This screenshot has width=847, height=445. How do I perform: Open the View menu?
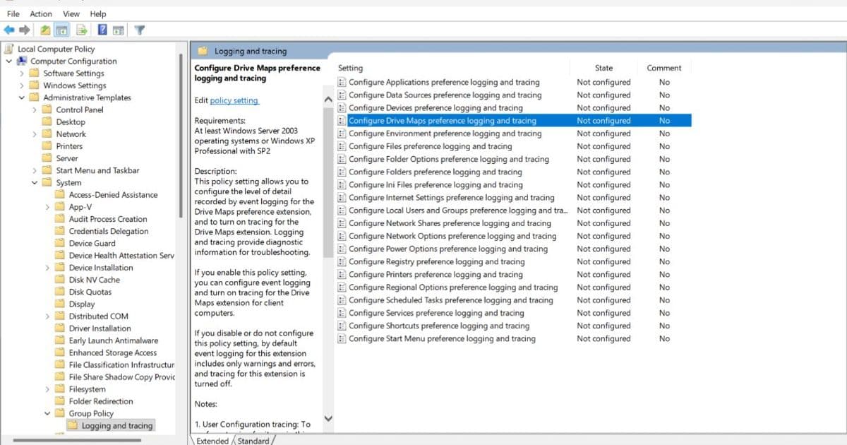(x=71, y=13)
